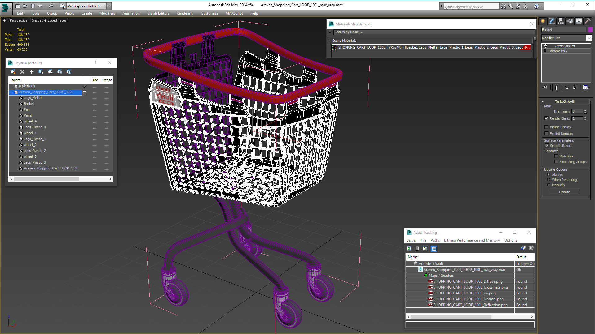
Task: Click Freeze All Layers snowflake icon
Action: tap(69, 72)
